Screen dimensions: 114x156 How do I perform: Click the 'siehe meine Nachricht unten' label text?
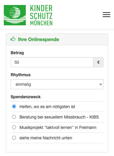click(46, 138)
